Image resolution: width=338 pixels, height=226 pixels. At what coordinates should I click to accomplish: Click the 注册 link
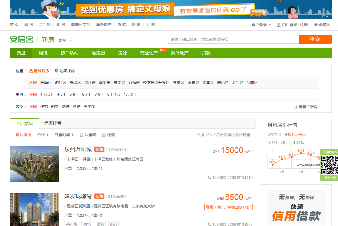(304, 25)
